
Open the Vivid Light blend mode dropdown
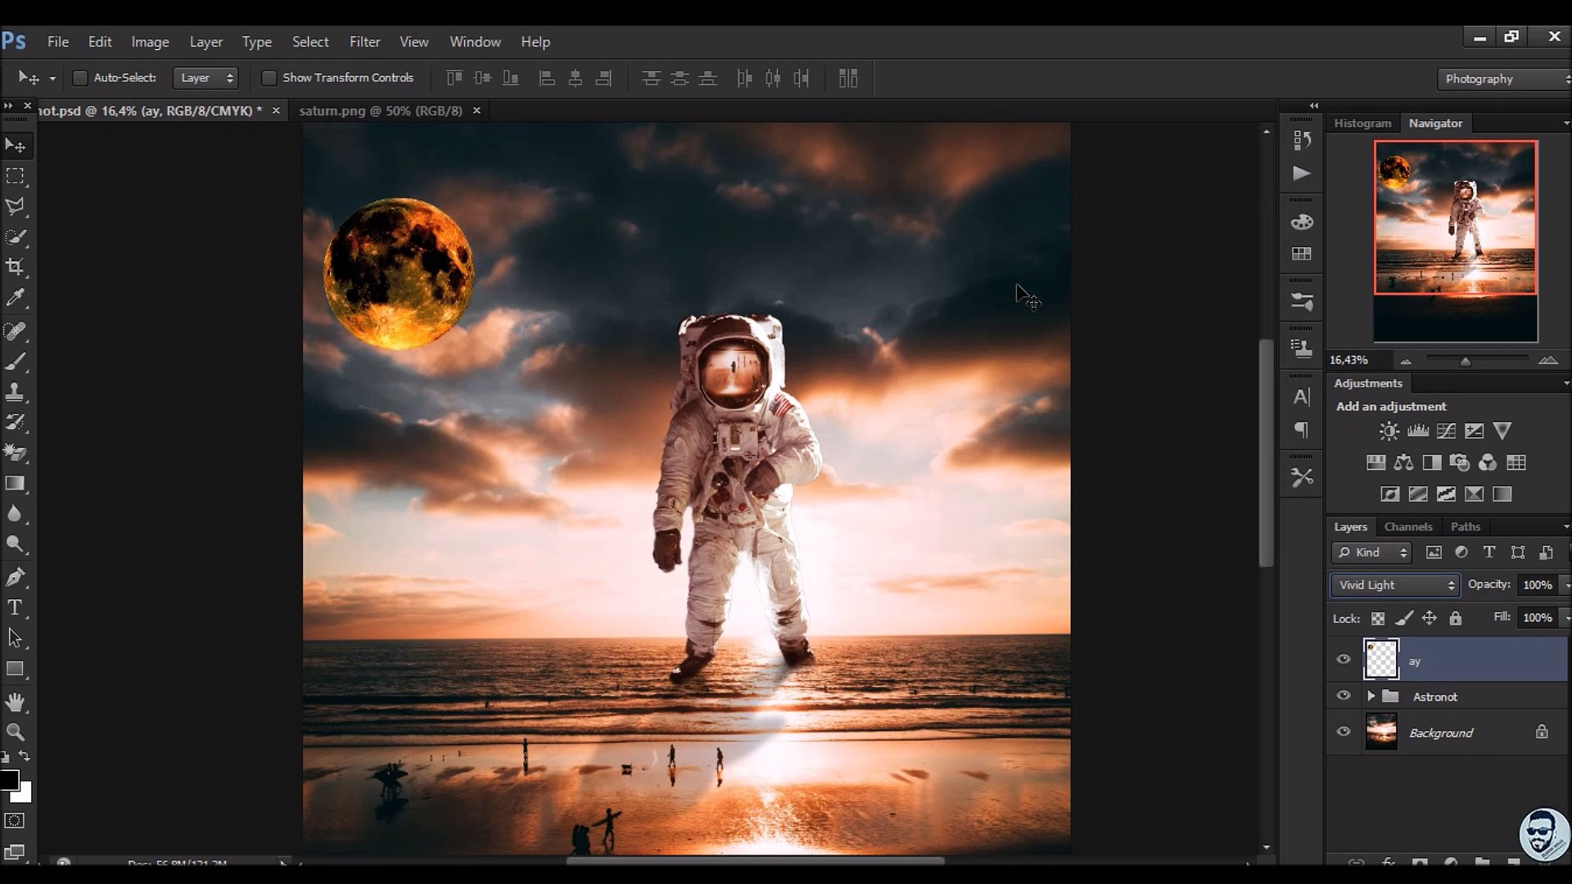1394,584
